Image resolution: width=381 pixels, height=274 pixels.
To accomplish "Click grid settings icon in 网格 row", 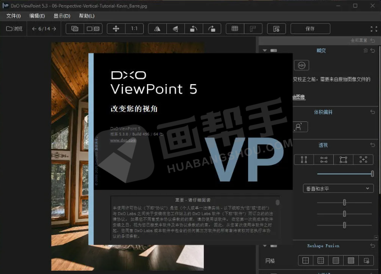I will (x=366, y=261).
